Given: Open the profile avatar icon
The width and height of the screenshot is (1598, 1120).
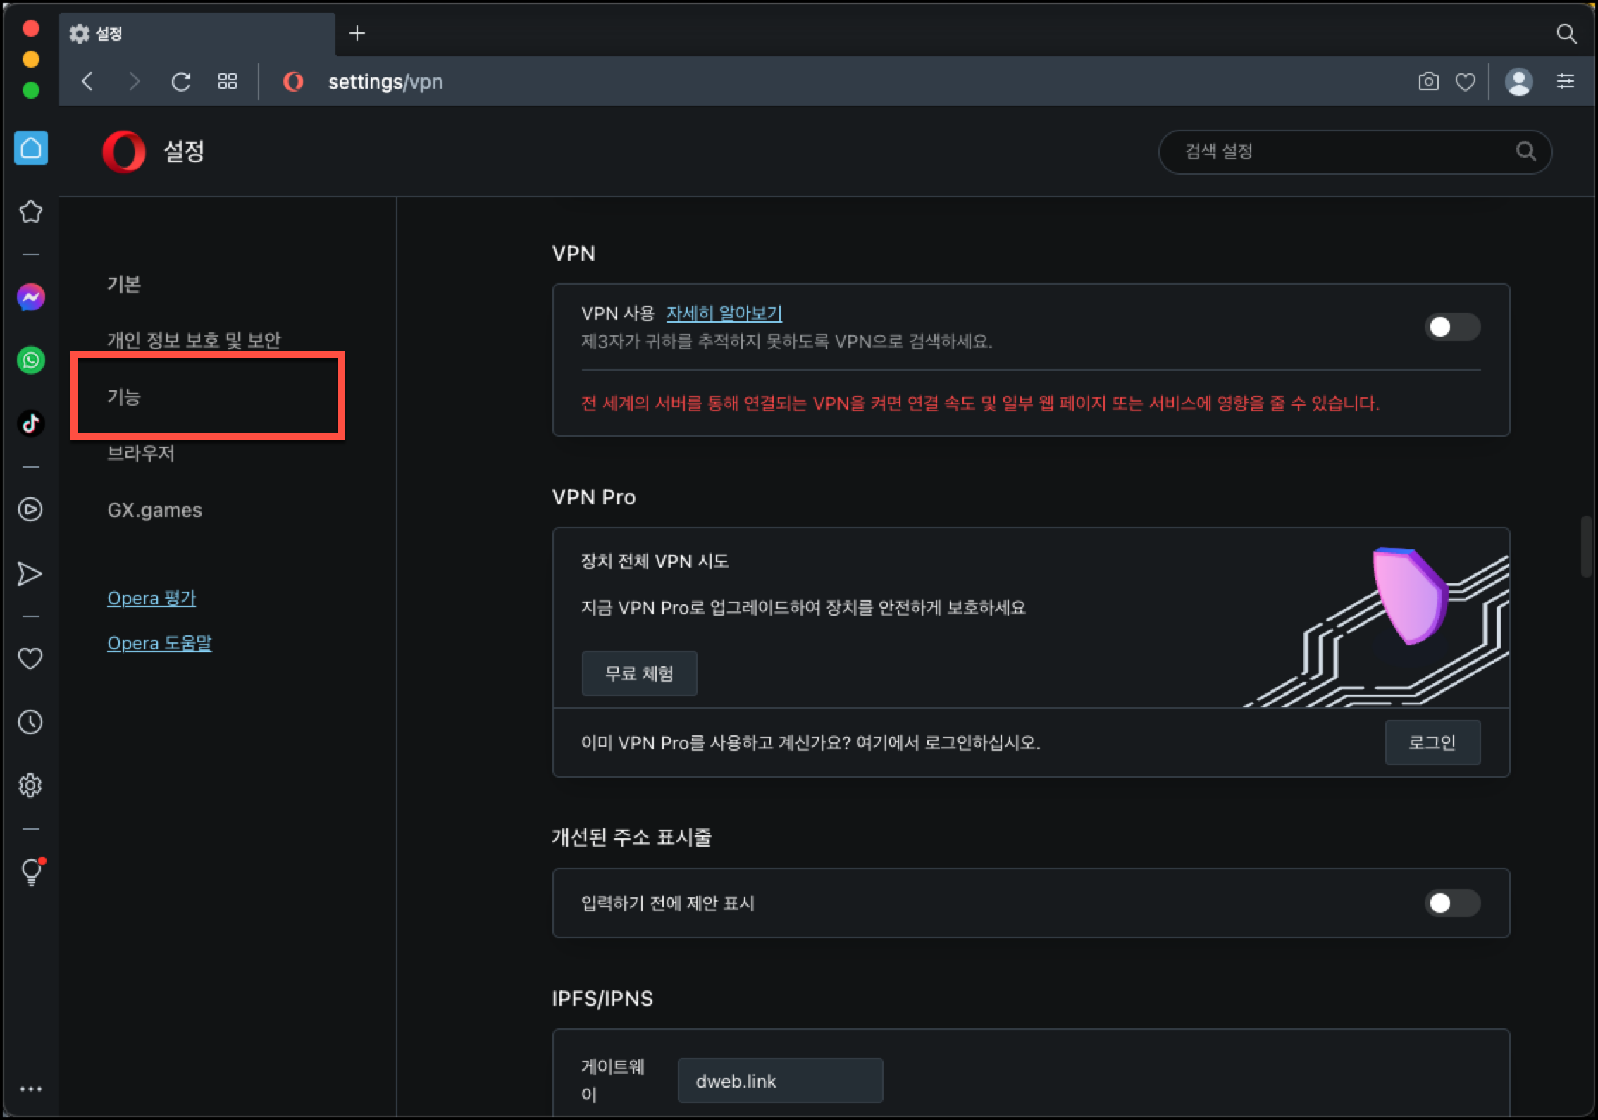Looking at the screenshot, I should pos(1518,82).
